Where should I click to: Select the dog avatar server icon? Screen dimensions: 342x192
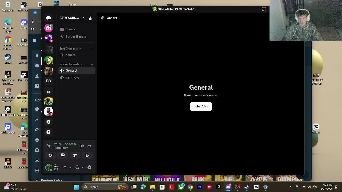click(49, 71)
